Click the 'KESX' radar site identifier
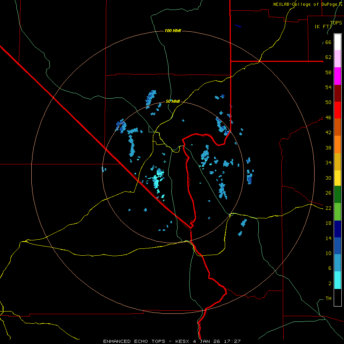Image resolution: width=344 pixels, height=344 pixels. 183,341
